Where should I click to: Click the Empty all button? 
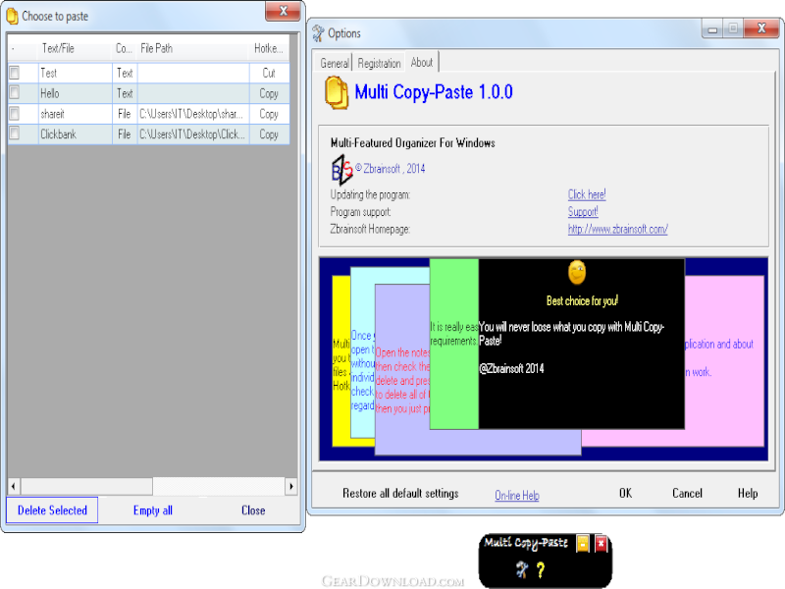click(153, 509)
